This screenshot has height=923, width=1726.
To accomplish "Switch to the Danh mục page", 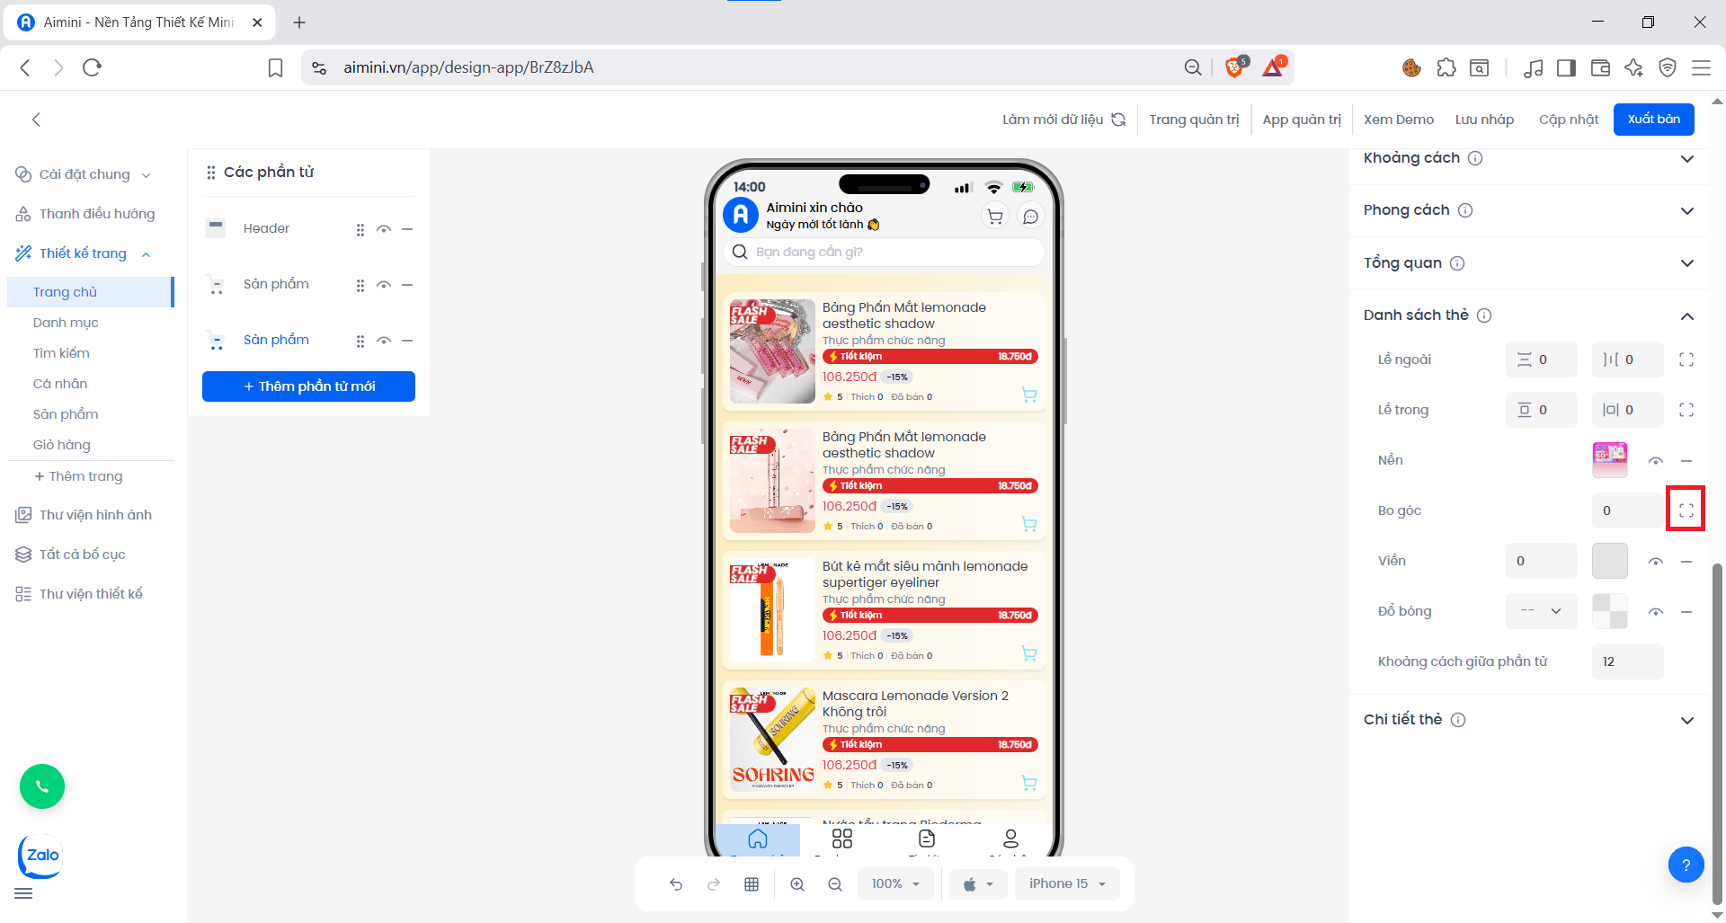I will coord(65,322).
